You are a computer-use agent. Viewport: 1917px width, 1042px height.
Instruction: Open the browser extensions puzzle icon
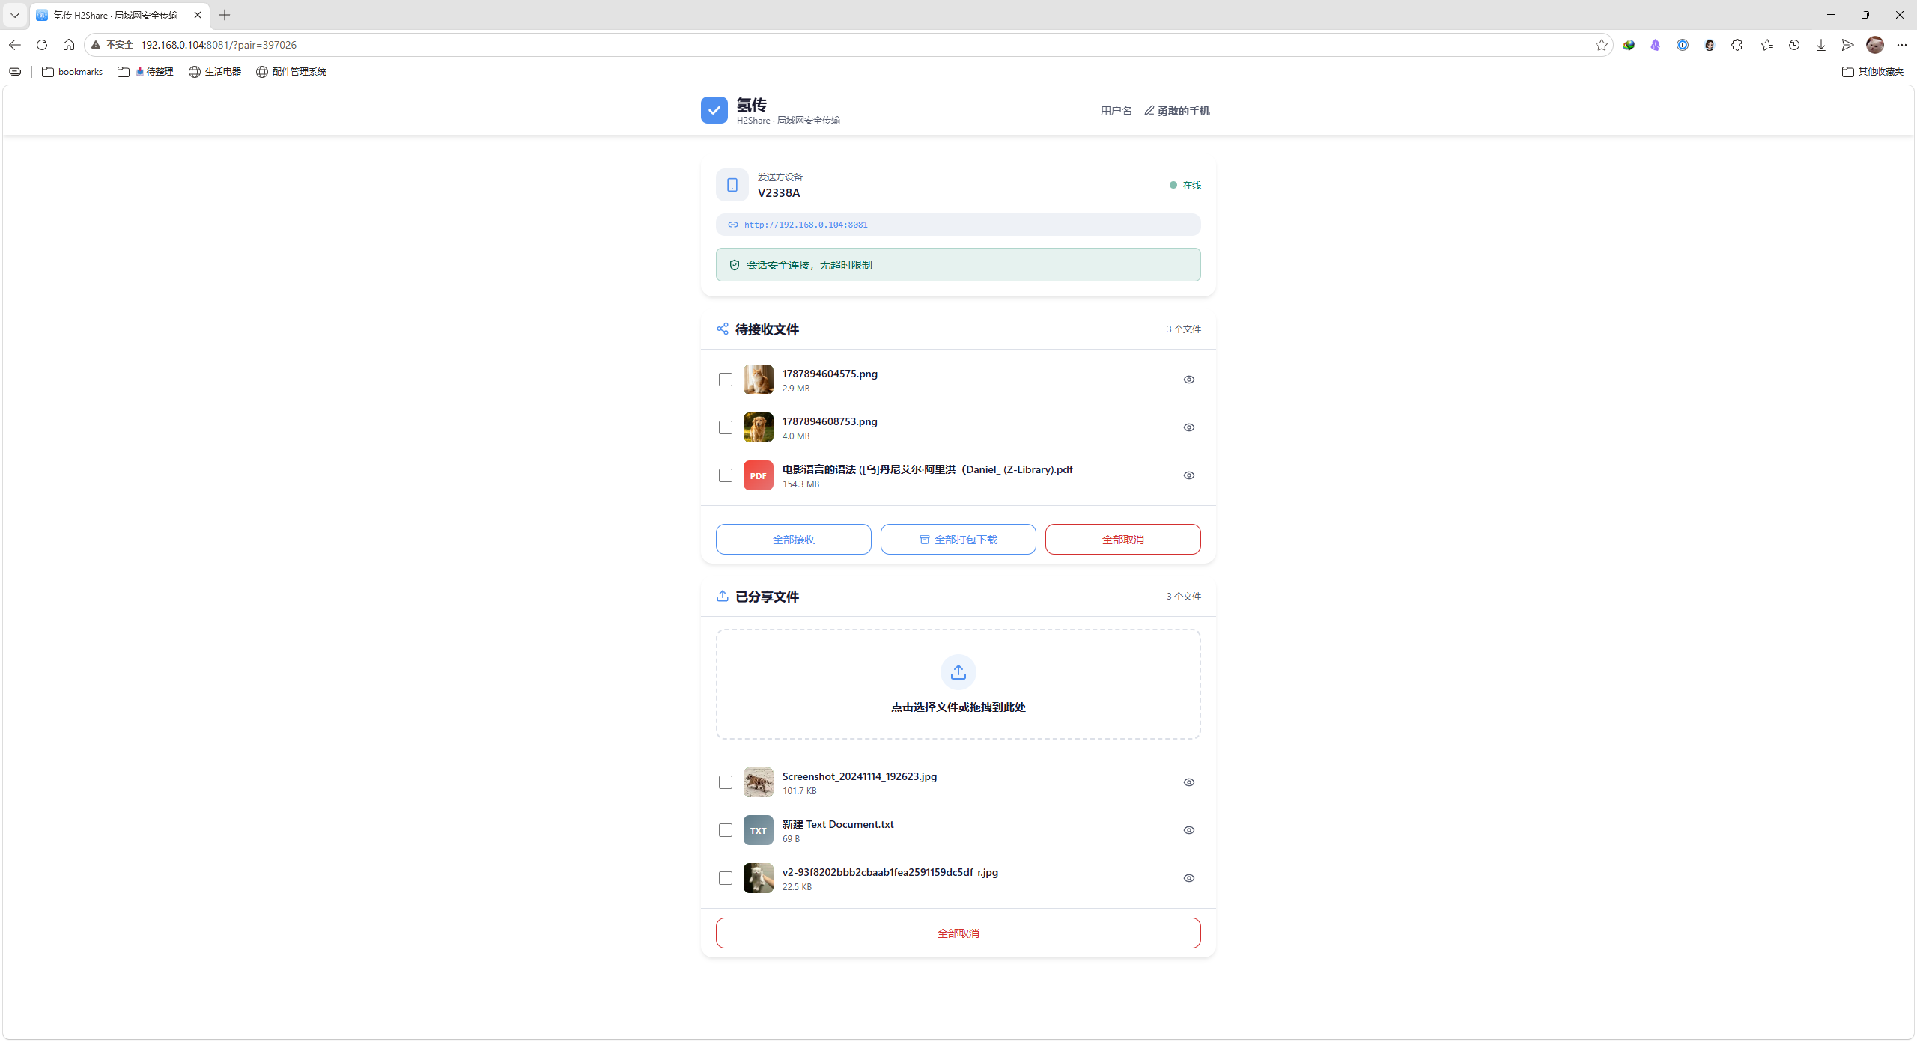[x=1737, y=45]
